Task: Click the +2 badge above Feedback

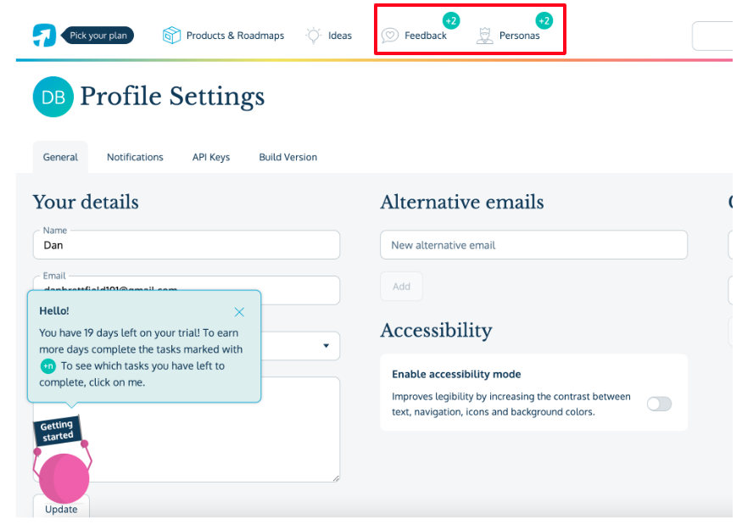Action: point(451,20)
